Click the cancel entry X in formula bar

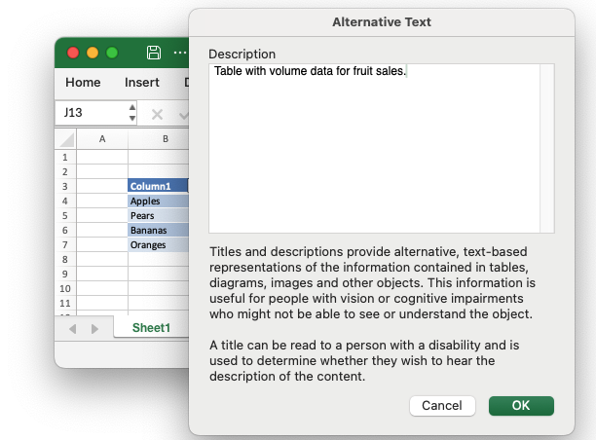click(157, 113)
